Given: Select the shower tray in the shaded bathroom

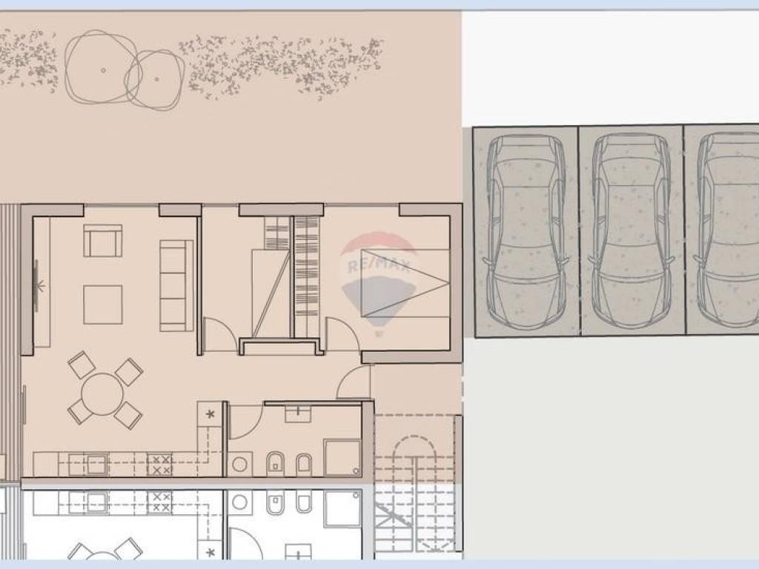Looking at the screenshot, I should (342, 457).
